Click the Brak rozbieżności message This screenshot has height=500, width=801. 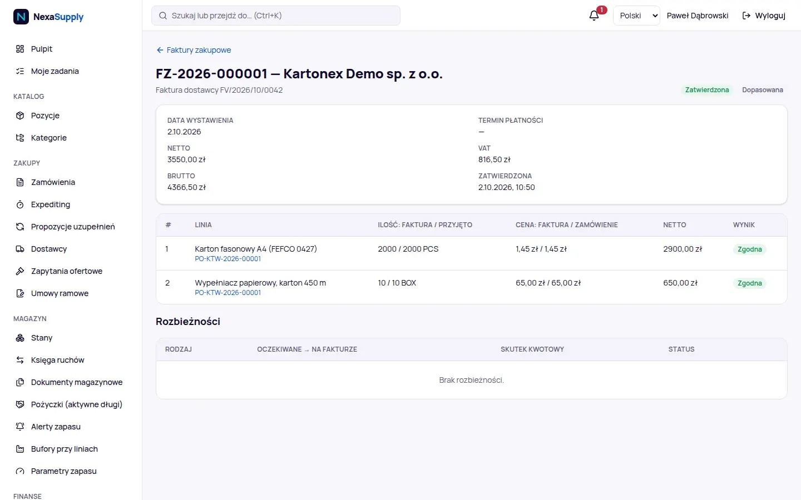472,380
